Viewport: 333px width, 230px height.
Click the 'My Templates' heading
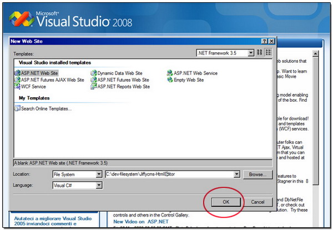[x=34, y=98]
